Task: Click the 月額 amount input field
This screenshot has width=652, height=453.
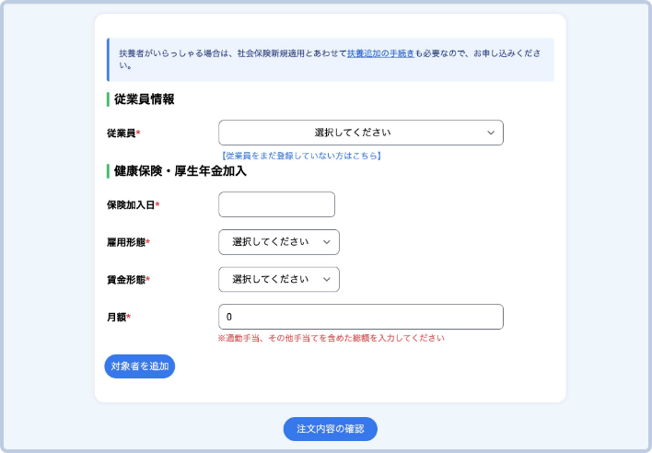Action: (x=360, y=317)
